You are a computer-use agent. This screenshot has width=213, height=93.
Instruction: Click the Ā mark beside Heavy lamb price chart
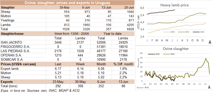pyautogui.click(x=210, y=42)
